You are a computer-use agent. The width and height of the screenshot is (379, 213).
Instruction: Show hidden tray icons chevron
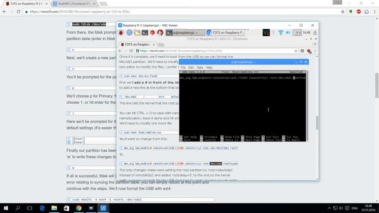[329, 208]
